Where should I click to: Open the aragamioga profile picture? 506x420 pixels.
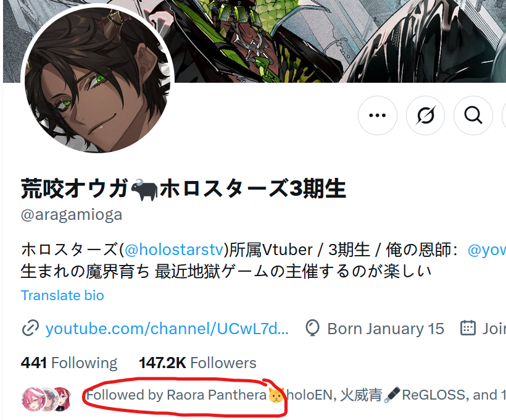[97, 79]
